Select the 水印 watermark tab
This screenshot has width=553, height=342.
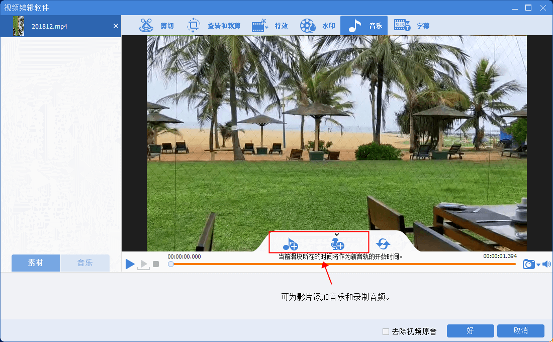click(317, 26)
